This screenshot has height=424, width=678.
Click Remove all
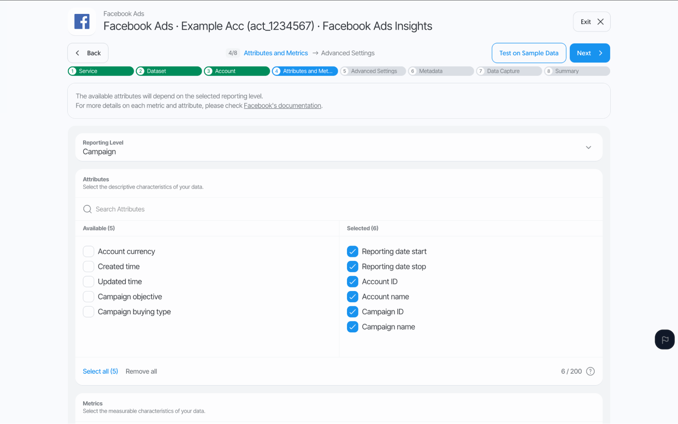(x=141, y=371)
